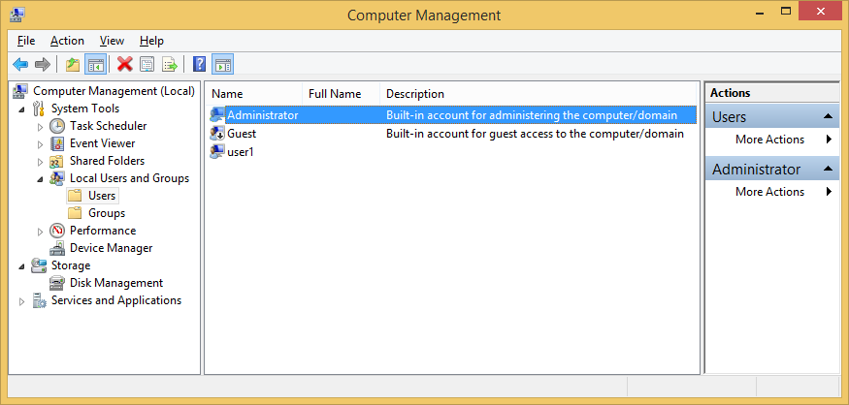Expand the Task Scheduler tree node
Viewport: 849px width, 405px height.
40,127
